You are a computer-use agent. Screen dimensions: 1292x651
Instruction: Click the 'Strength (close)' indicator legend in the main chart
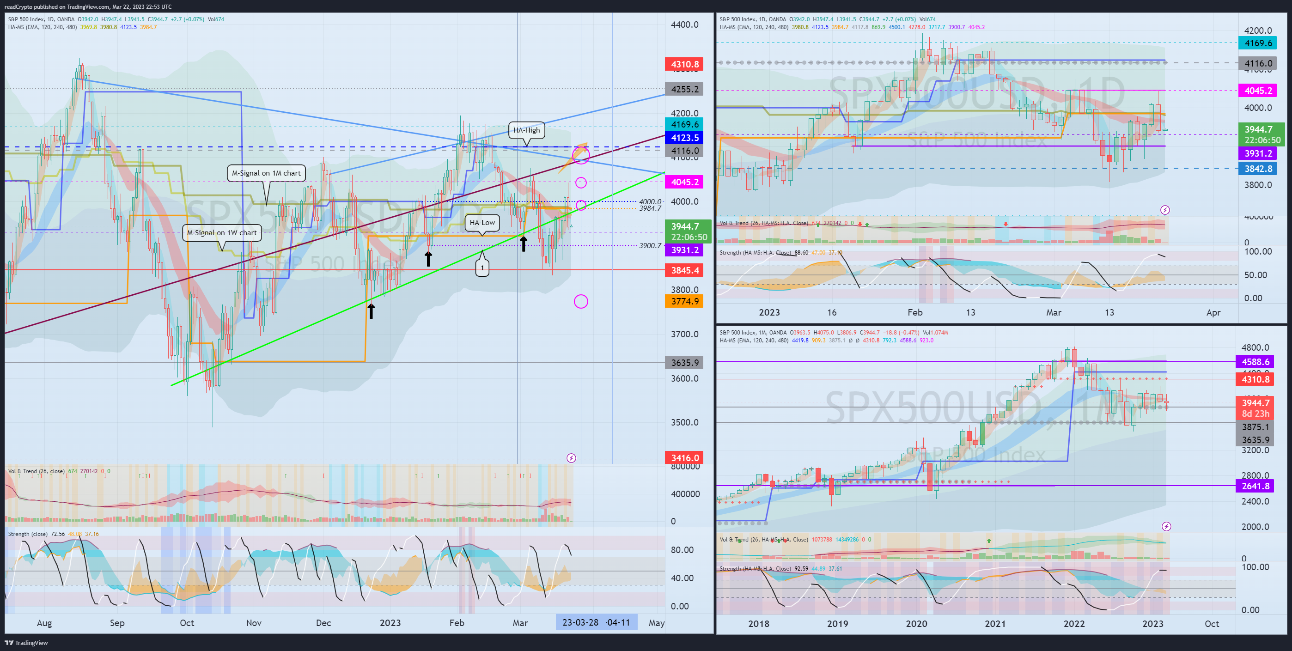coord(28,534)
